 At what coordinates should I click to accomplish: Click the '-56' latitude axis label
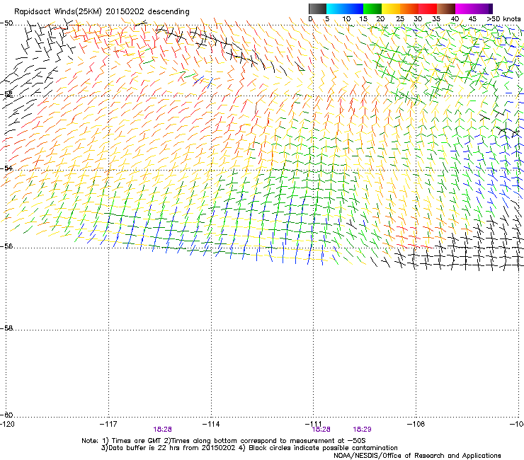pos(6,246)
